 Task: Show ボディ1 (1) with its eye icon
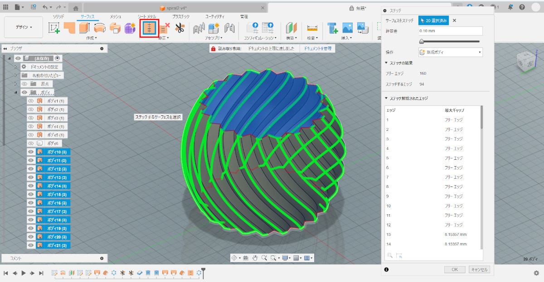click(x=31, y=101)
